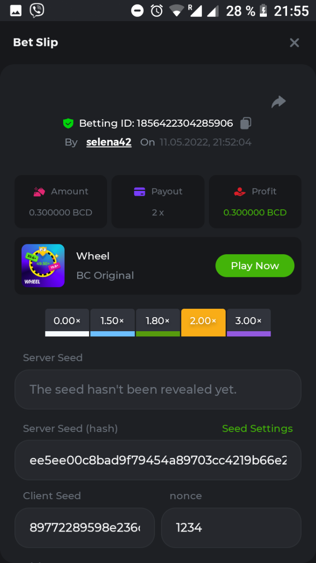Image resolution: width=316 pixels, height=563 pixels.
Task: Tap the share arrow icon
Action: click(279, 102)
